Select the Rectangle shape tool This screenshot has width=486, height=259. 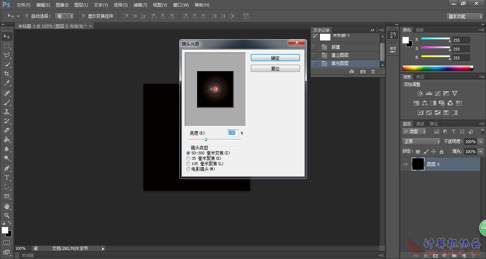click(x=7, y=196)
